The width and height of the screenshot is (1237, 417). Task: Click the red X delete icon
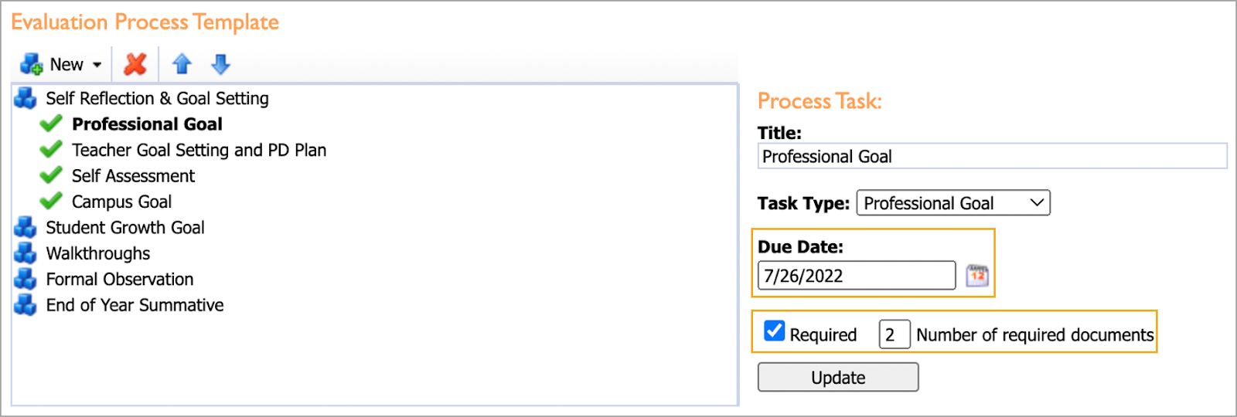pos(135,64)
